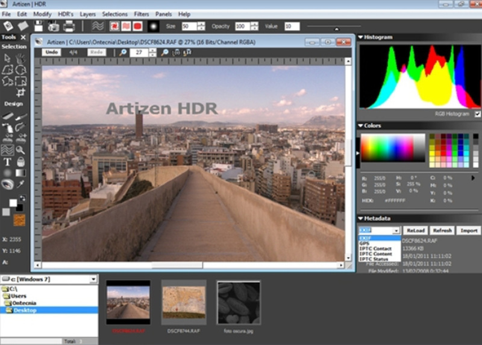Select the warp waves tool in Tools panel
This screenshot has width=482, height=345.
(x=7, y=150)
